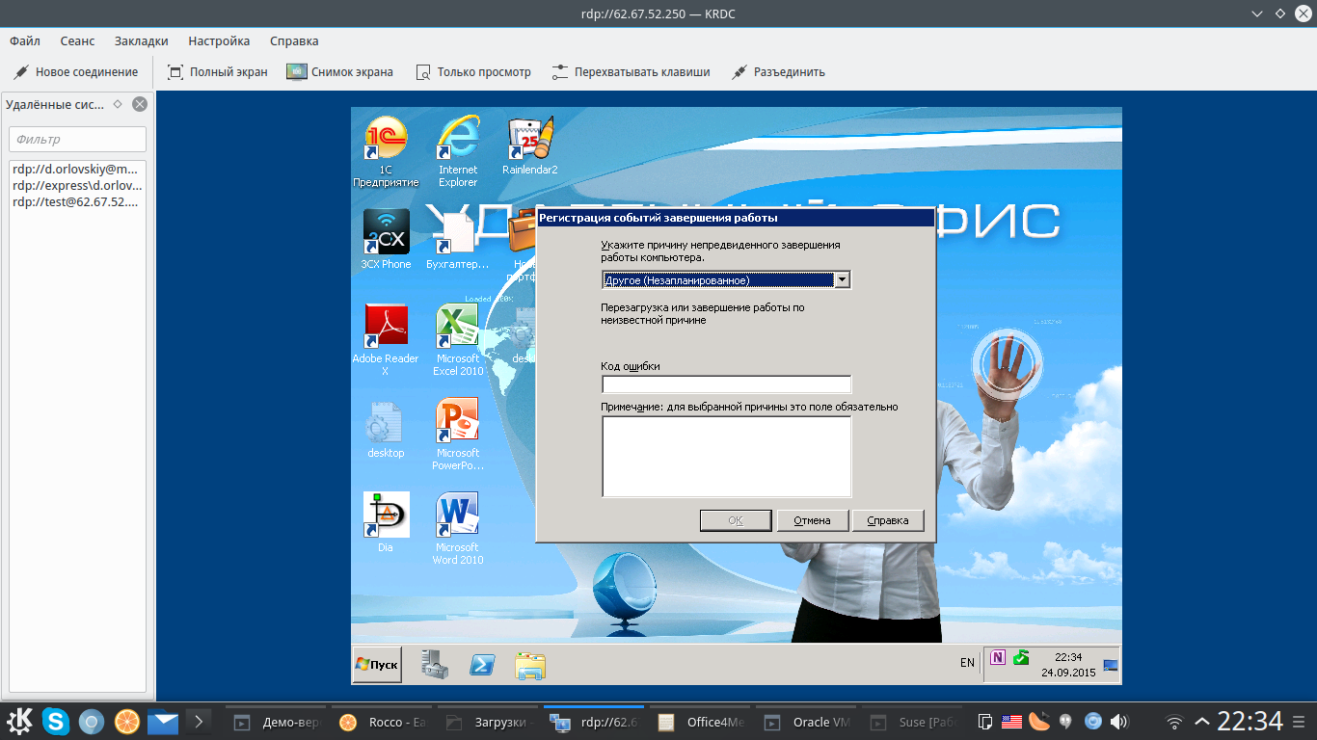Click the clipboard tray icon

pos(985,721)
